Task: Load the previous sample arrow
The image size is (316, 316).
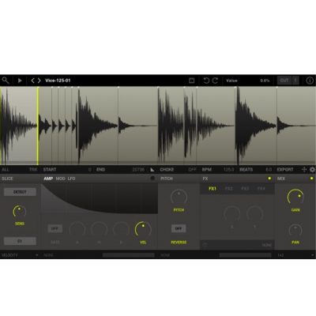Action: coord(32,81)
